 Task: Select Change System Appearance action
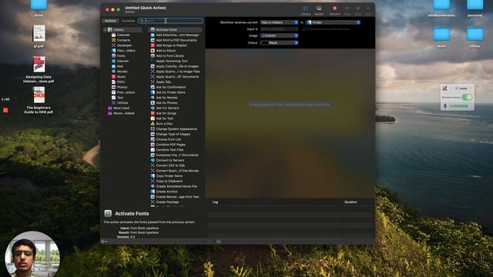pos(173,128)
